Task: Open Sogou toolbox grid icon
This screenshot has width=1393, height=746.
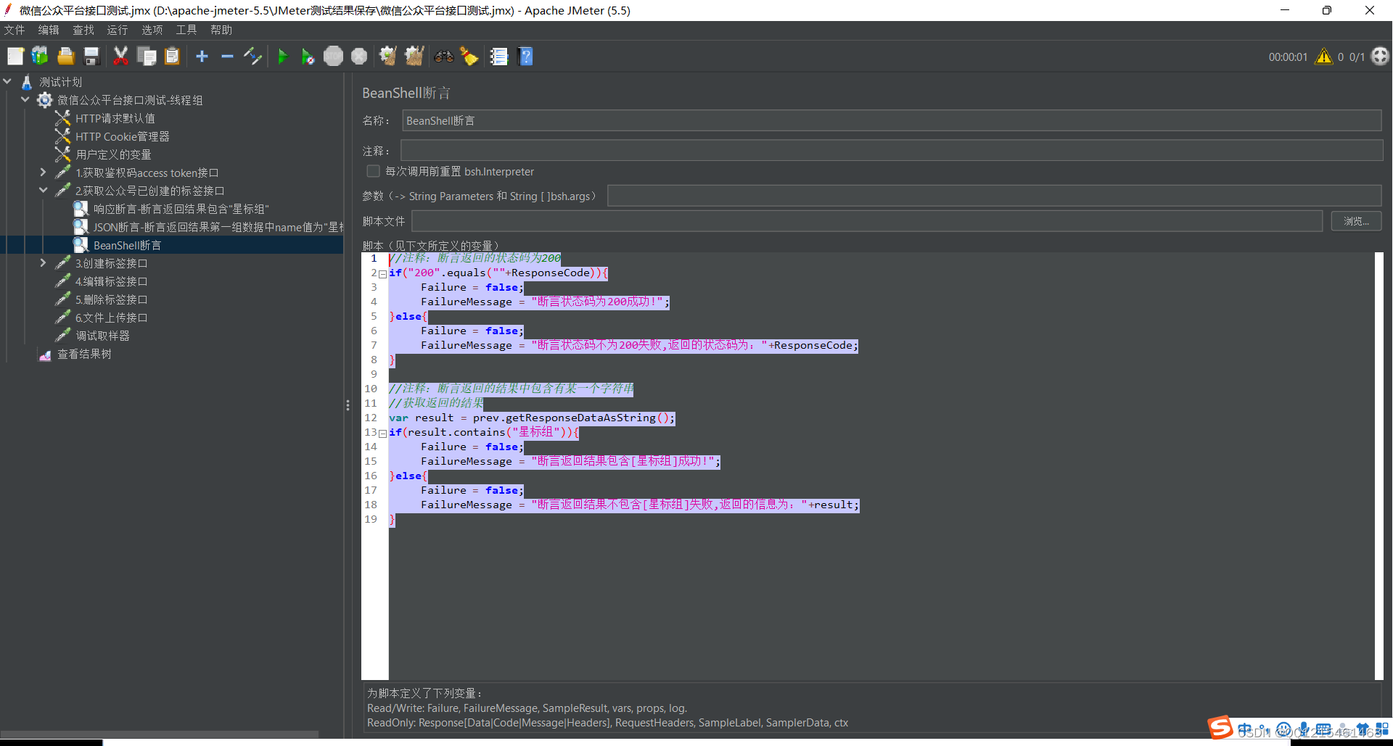Action: click(x=1382, y=729)
